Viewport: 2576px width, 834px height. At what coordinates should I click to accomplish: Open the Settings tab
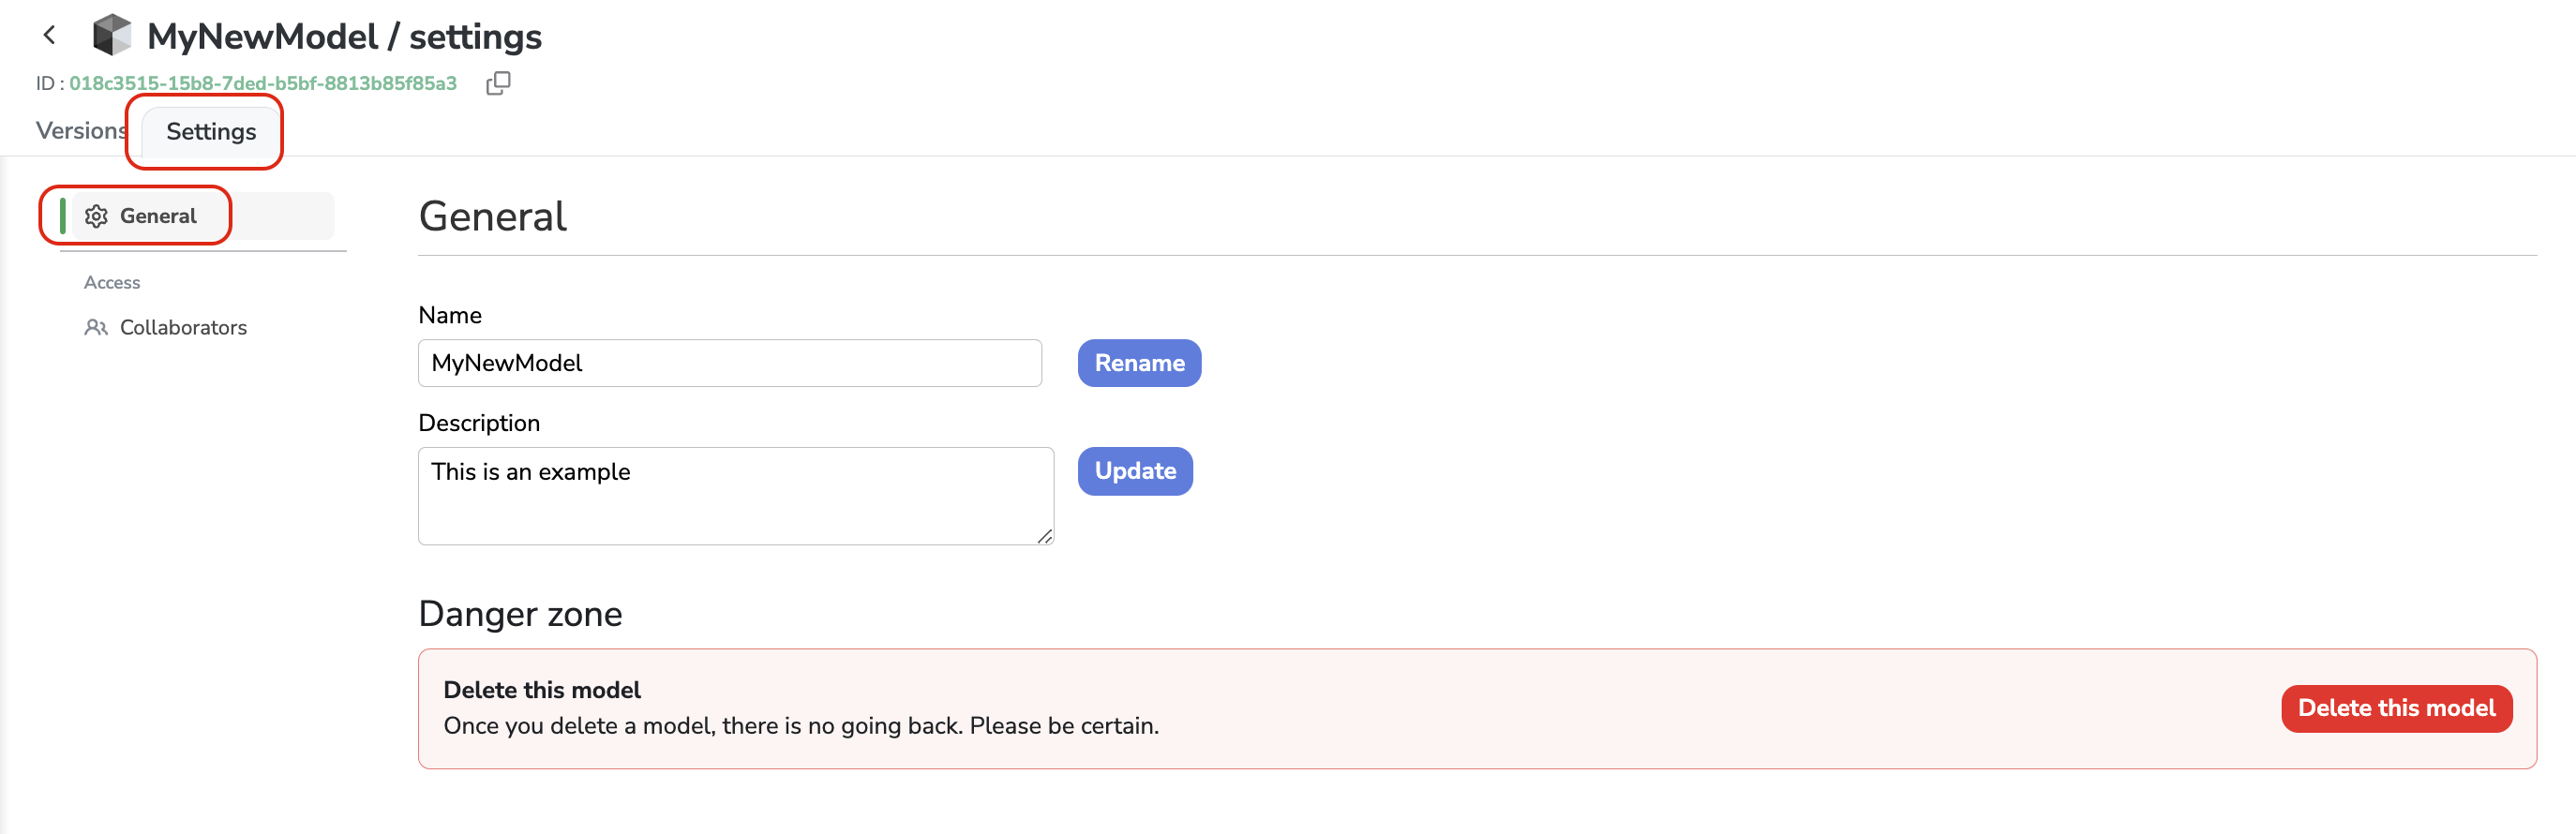point(211,132)
